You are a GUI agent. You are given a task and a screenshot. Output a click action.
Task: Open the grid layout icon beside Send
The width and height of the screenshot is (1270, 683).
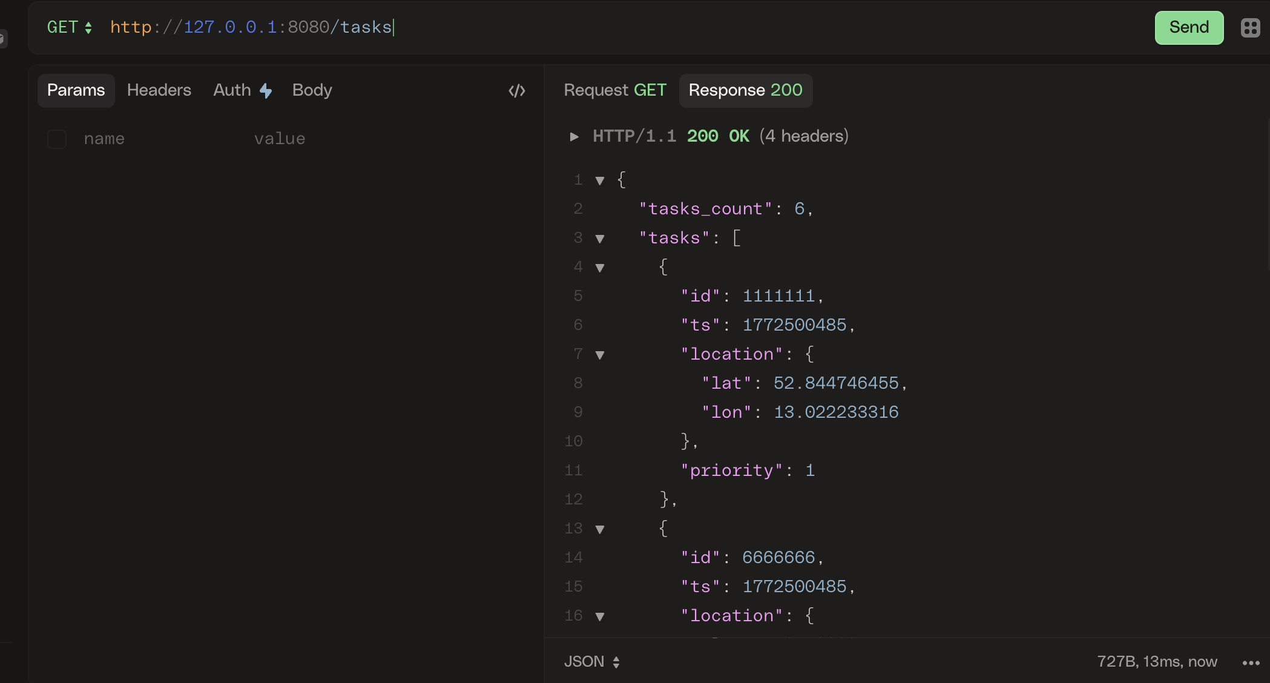coord(1250,27)
